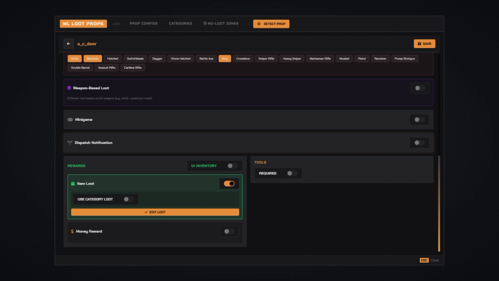Click the purple Weapon-Based Loot icon

coord(69,88)
